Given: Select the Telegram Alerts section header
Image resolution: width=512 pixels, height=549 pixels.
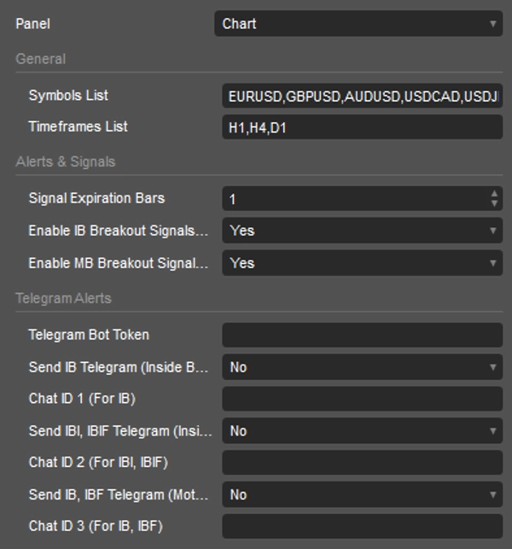Looking at the screenshot, I should coord(63,299).
